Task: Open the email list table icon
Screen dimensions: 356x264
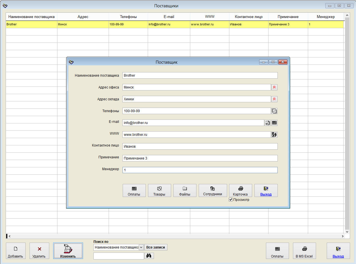Action: point(274,123)
